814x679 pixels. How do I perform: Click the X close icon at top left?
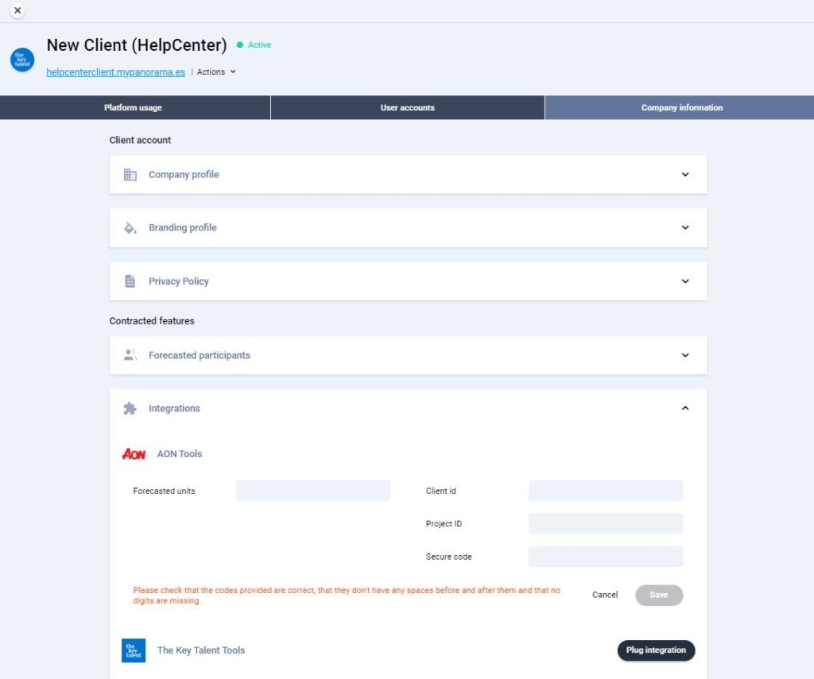point(17,10)
